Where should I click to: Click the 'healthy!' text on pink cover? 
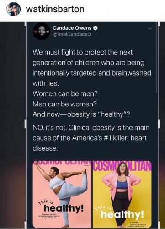64,208
